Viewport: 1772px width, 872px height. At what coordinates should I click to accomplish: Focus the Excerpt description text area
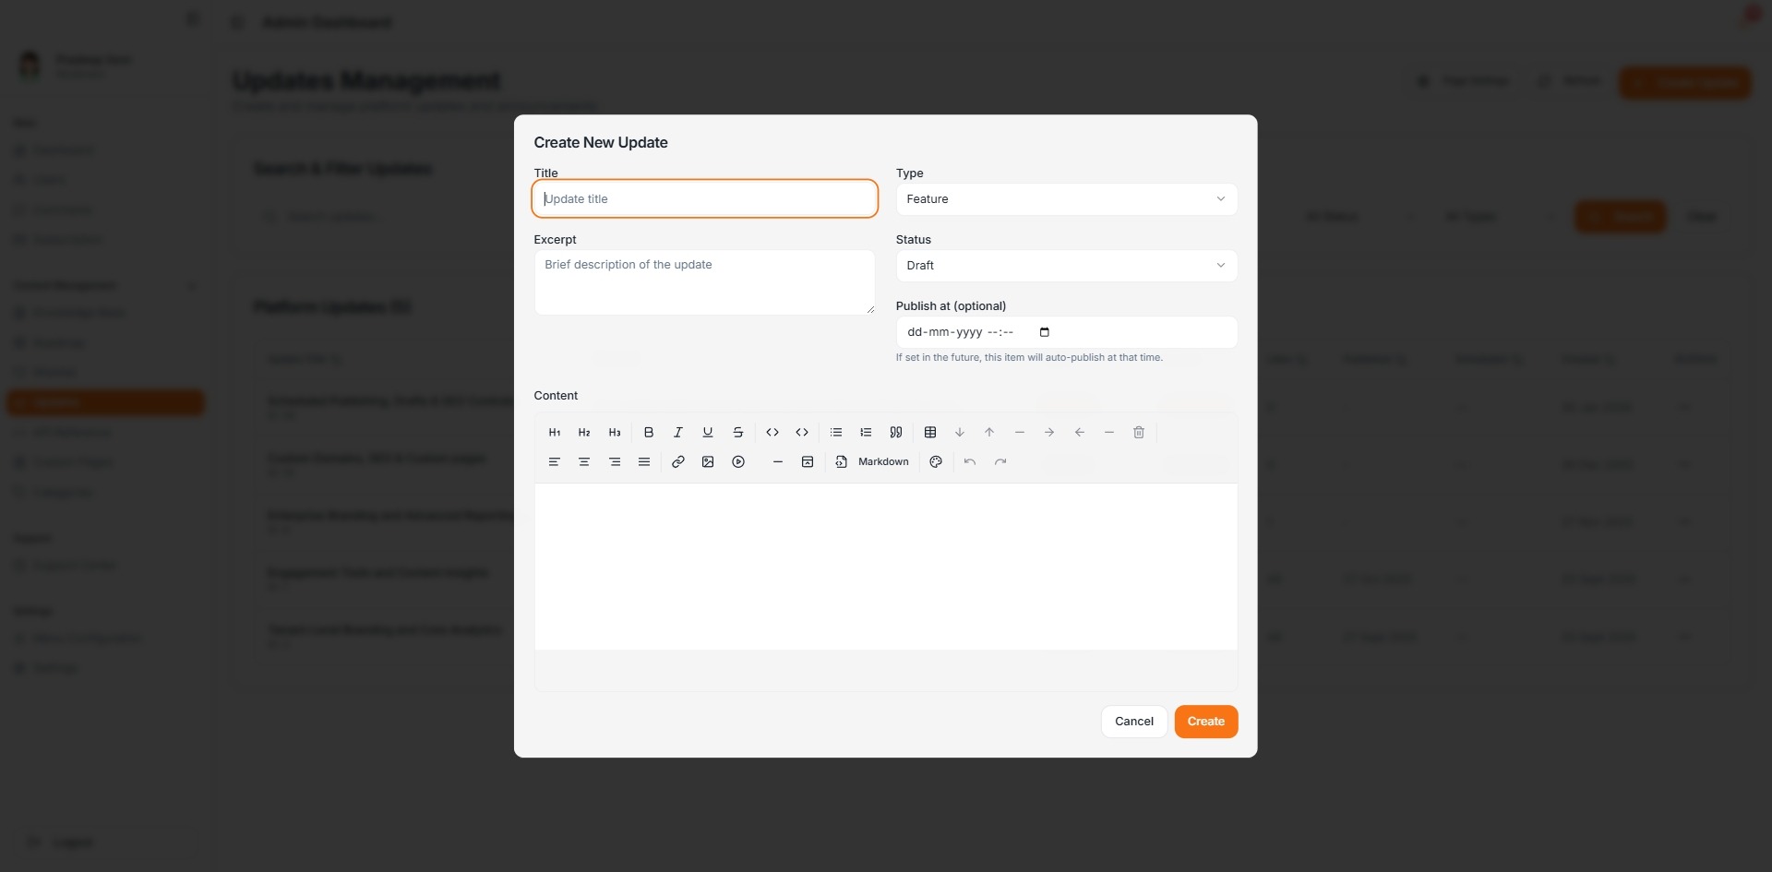pyautogui.click(x=704, y=282)
